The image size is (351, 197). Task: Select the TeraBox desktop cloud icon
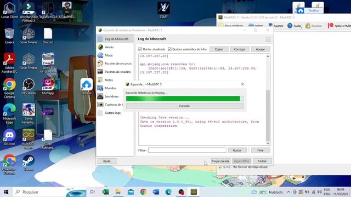pyautogui.click(x=87, y=86)
